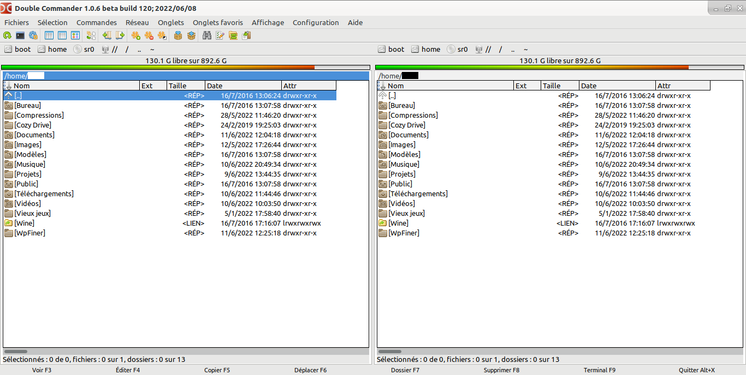This screenshot has height=375, width=746.
Task: Open the Configuration menu
Action: pos(316,22)
